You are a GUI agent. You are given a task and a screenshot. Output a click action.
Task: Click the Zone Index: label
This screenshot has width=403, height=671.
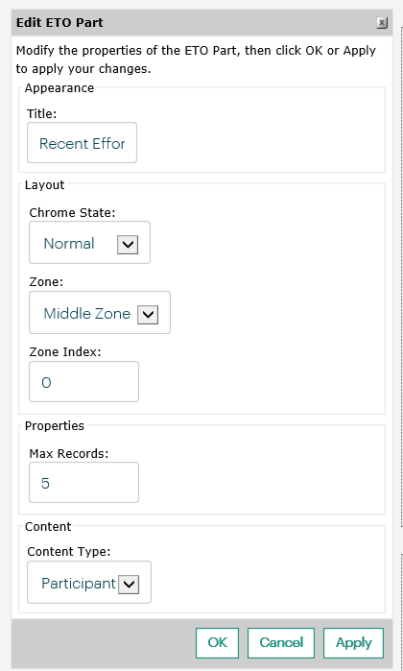(x=65, y=351)
